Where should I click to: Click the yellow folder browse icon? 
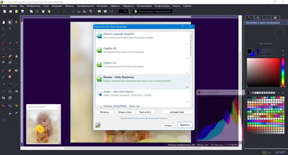[17, 12]
